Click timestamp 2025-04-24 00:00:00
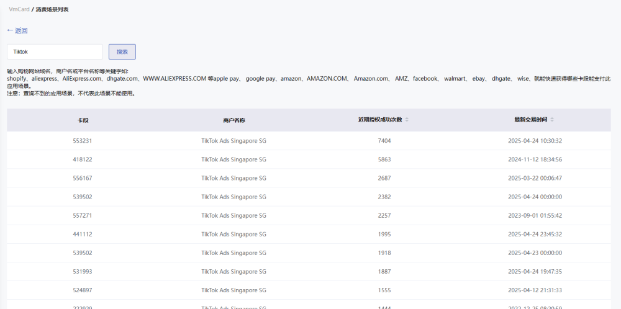Screen dimensions: 621x309 click(535, 197)
